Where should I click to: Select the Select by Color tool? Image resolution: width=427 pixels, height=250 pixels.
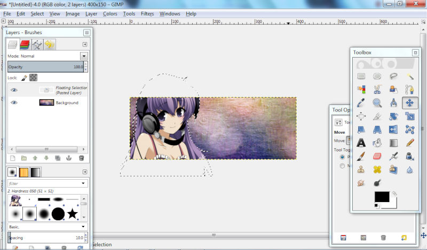point(361,89)
